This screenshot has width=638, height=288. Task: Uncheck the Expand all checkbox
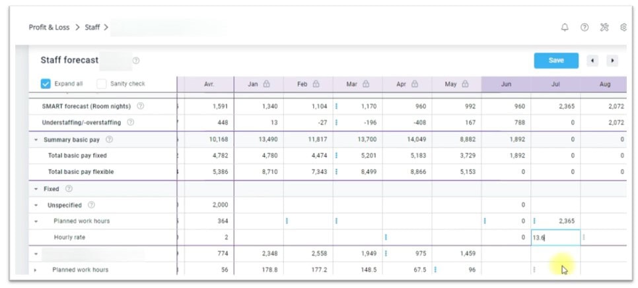tap(46, 84)
